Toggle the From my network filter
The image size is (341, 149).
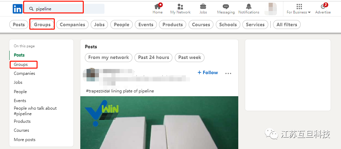pos(109,57)
